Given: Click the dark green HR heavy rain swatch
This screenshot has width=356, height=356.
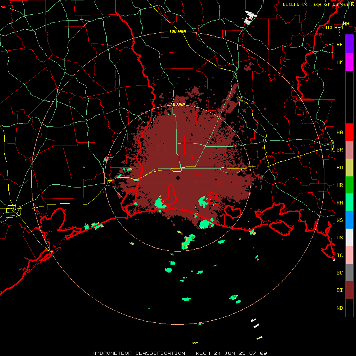Looking at the screenshot, I should point(349,185).
